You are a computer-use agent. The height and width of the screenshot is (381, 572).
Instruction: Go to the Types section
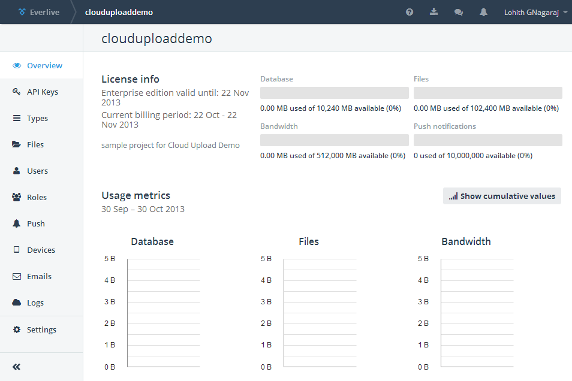pos(37,118)
